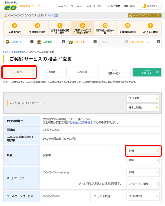Click the 各種変更手続き breadcrumb link
The image size is (165, 206).
click(x=18, y=52)
